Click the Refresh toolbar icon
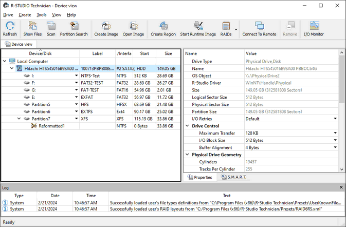 coord(10,26)
